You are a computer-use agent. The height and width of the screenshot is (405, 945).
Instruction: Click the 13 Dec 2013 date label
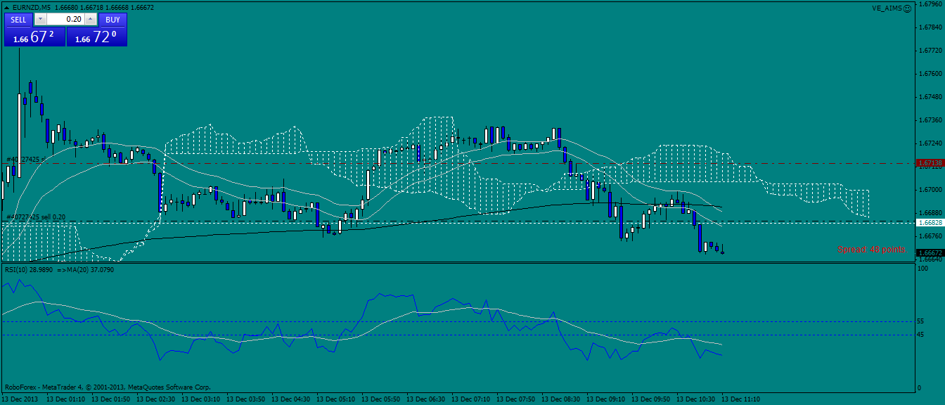[x=19, y=399]
